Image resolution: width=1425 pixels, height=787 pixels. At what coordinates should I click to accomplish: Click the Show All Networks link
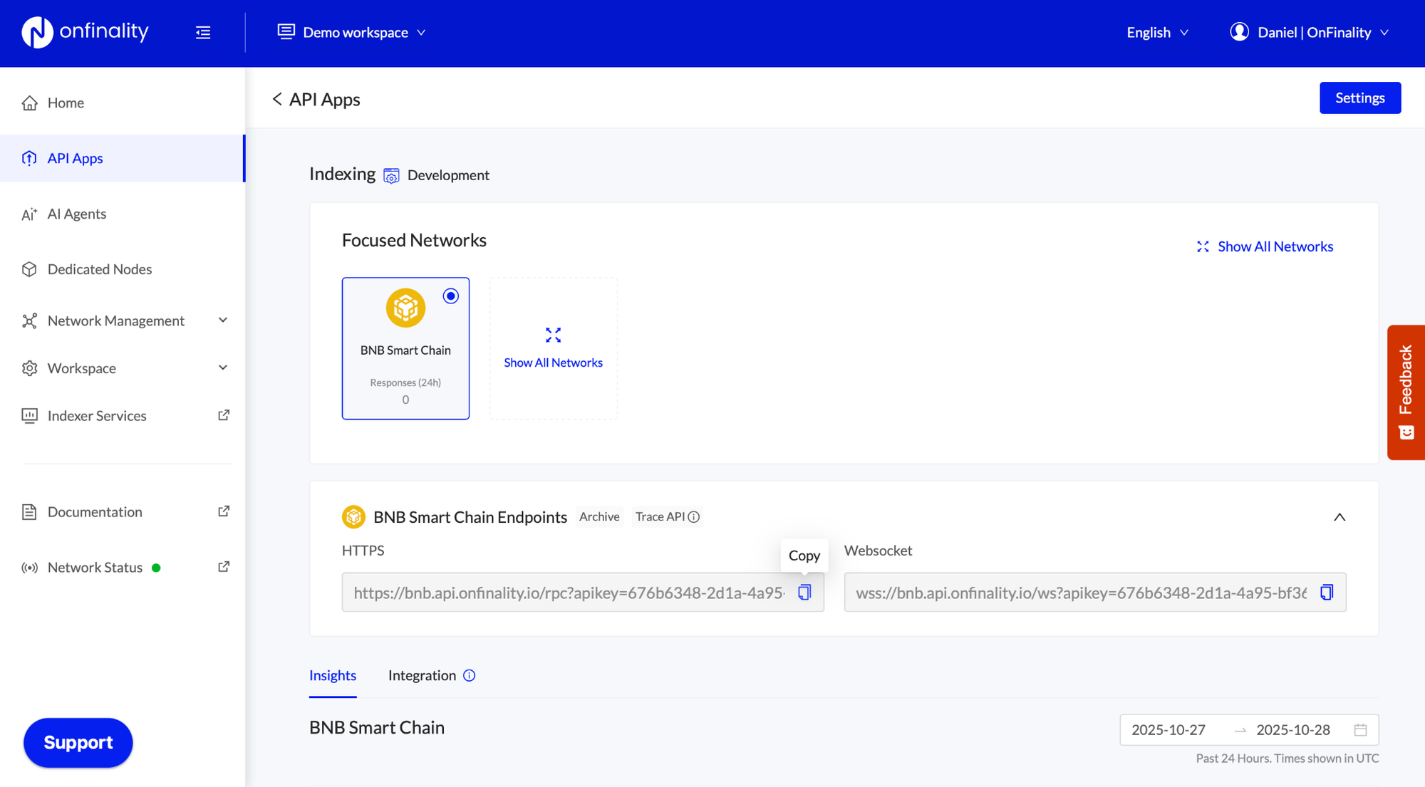[x=1275, y=246]
